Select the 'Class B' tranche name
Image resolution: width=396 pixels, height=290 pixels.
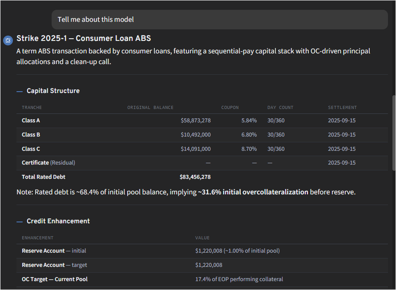(31, 134)
